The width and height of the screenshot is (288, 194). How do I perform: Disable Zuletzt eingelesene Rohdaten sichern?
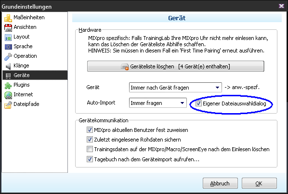point(90,139)
